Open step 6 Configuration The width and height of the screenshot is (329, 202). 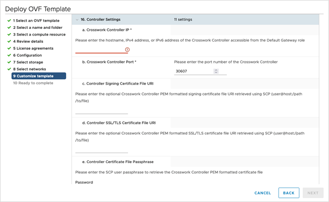click(x=27, y=55)
